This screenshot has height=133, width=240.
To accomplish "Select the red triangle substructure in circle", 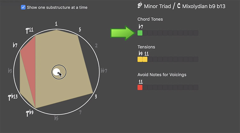I will [30, 64].
